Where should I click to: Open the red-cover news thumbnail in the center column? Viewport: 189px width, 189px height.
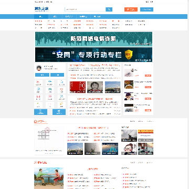pyautogui.click(x=78, y=87)
